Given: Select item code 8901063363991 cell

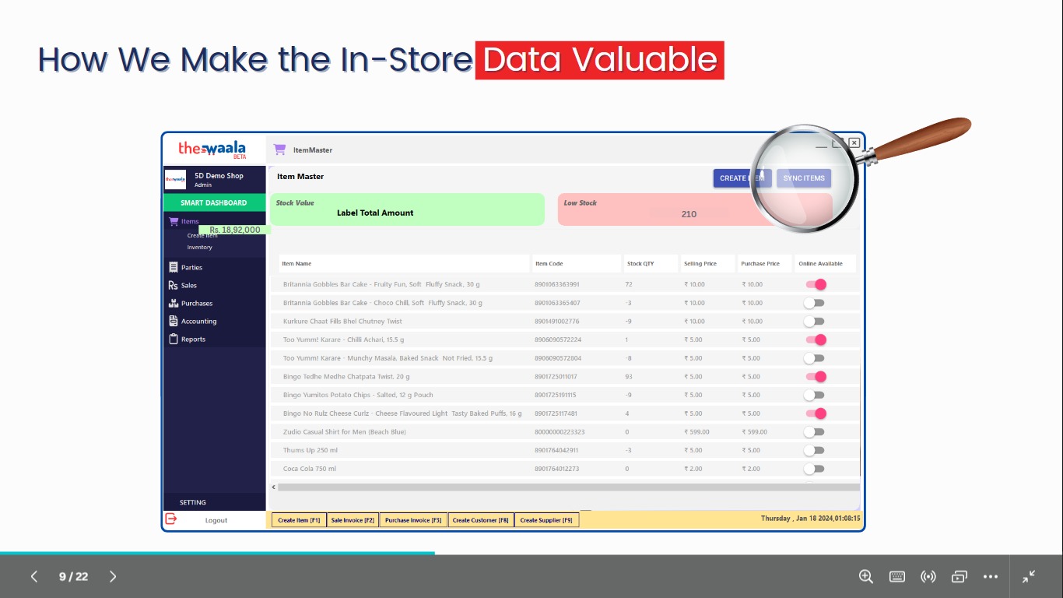Looking at the screenshot, I should [557, 284].
